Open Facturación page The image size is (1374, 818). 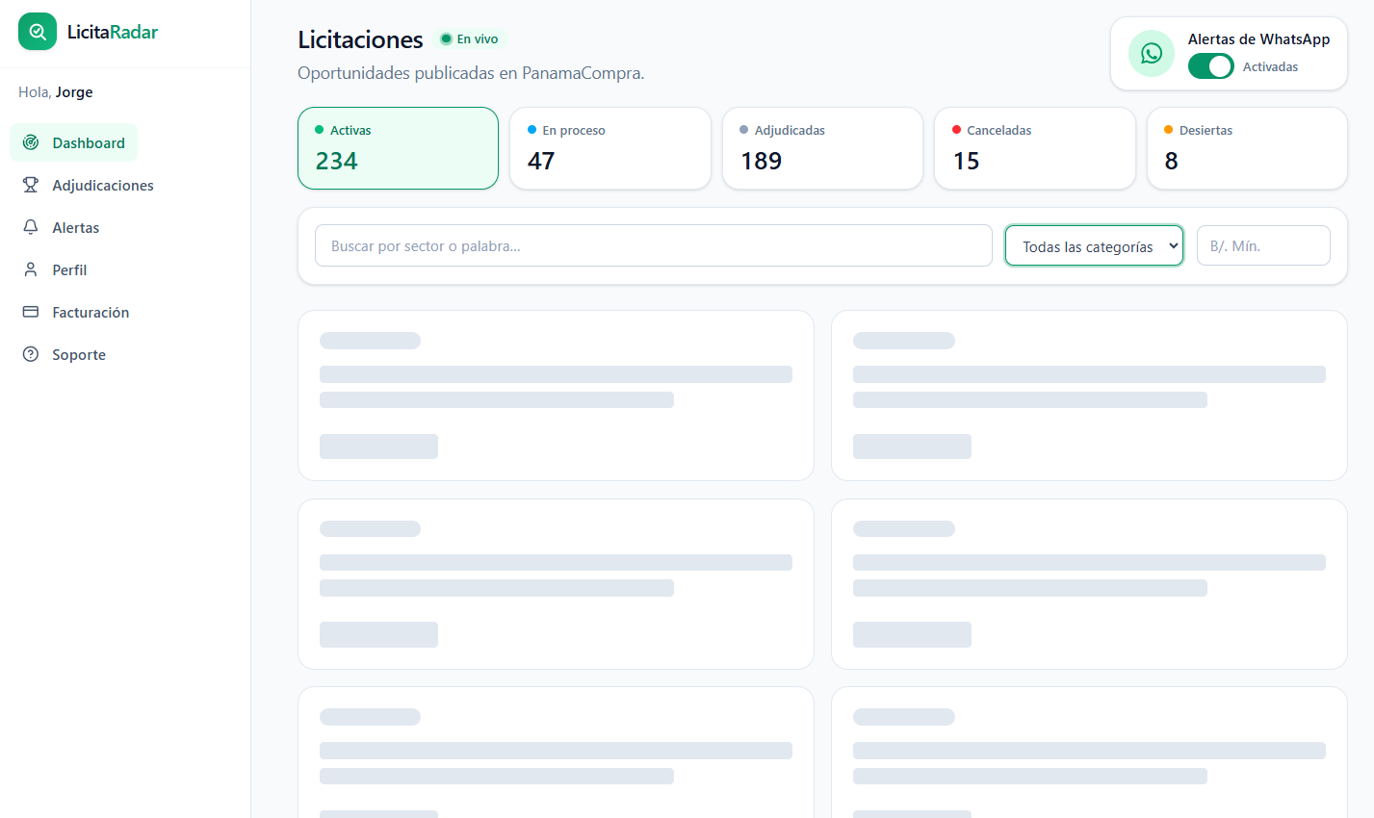[x=76, y=312]
